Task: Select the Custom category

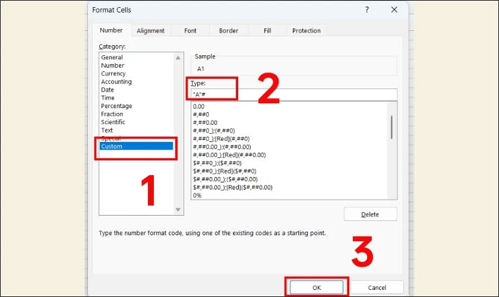Action: 112,146
